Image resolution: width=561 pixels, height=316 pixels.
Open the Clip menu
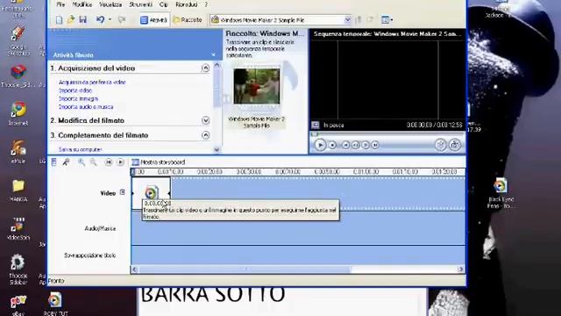coord(164,4)
